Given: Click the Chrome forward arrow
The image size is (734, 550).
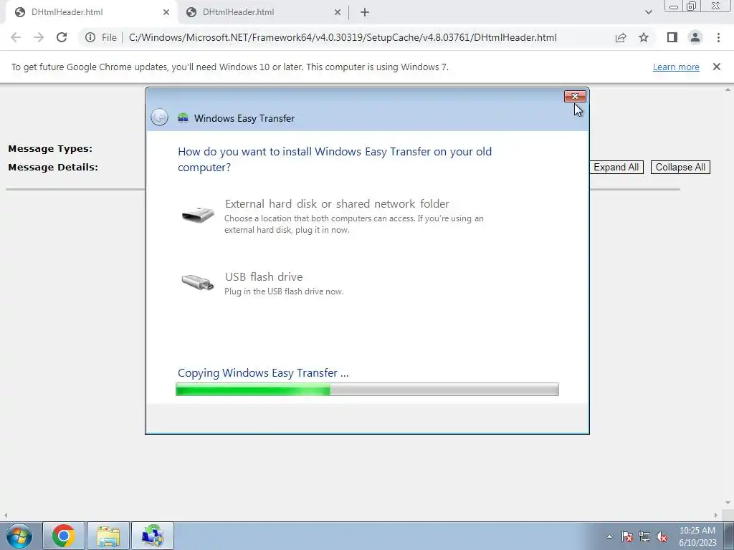Looking at the screenshot, I should (39, 37).
